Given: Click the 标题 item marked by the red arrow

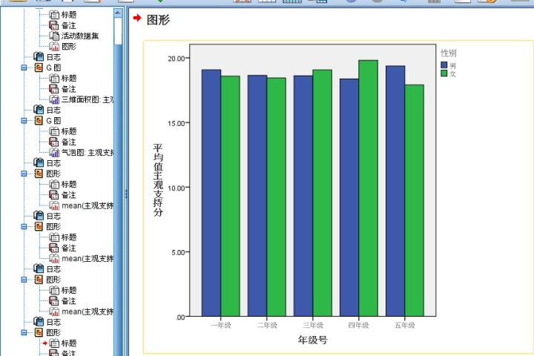Looking at the screenshot, I should 68,343.
